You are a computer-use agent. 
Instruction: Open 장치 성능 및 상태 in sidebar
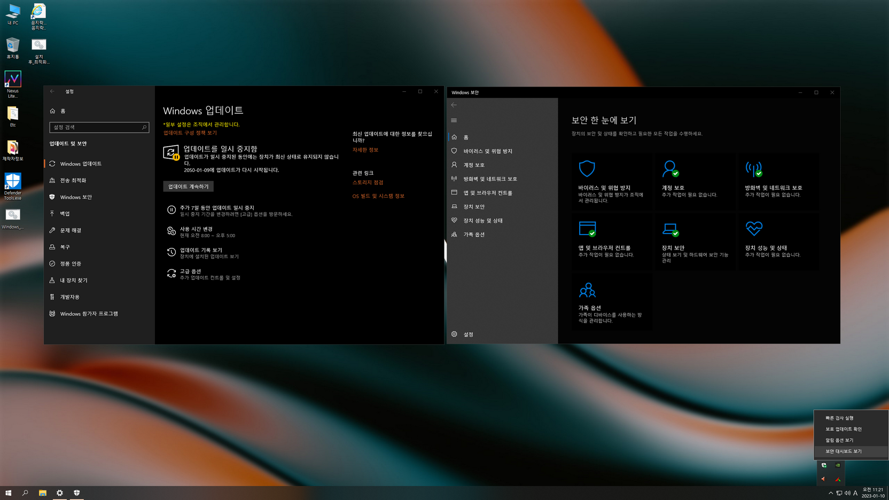click(502, 221)
